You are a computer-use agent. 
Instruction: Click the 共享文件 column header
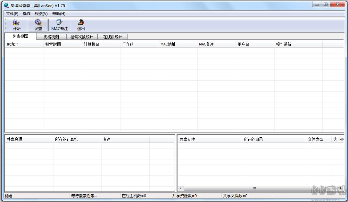[x=210, y=140]
